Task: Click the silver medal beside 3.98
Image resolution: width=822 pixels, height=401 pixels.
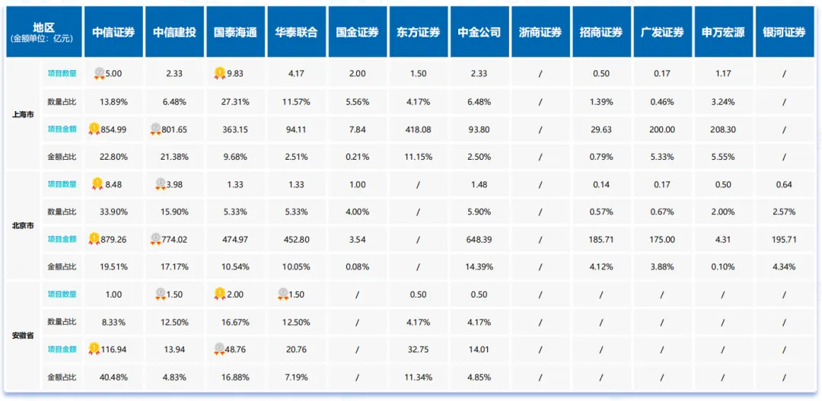Action: (161, 183)
